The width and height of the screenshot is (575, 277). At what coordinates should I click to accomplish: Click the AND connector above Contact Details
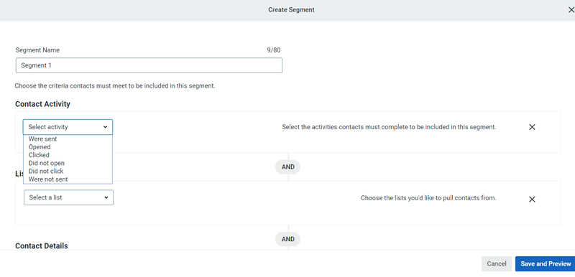pos(288,239)
